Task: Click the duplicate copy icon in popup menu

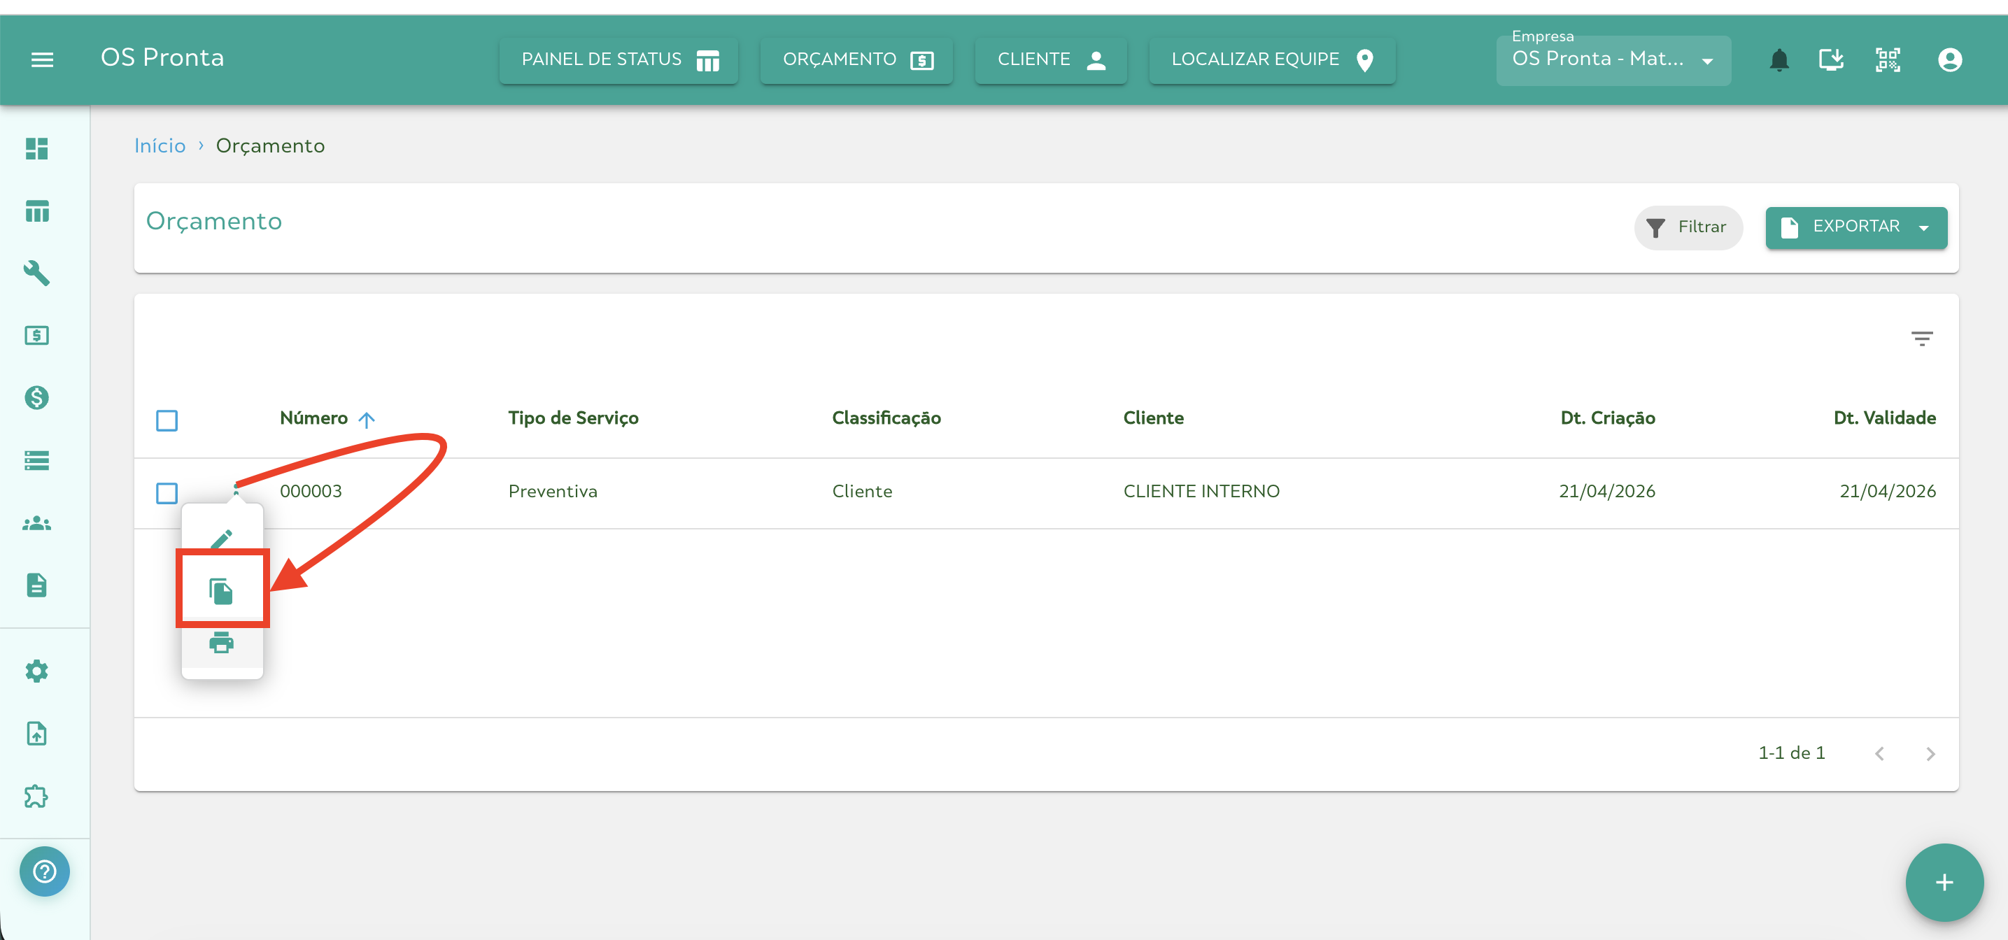Action: click(x=221, y=591)
